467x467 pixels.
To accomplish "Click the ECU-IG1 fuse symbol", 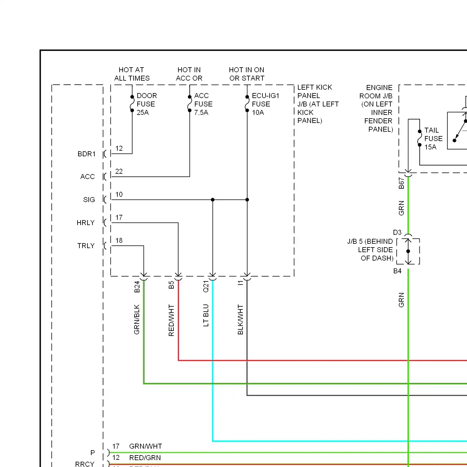I will [247, 104].
